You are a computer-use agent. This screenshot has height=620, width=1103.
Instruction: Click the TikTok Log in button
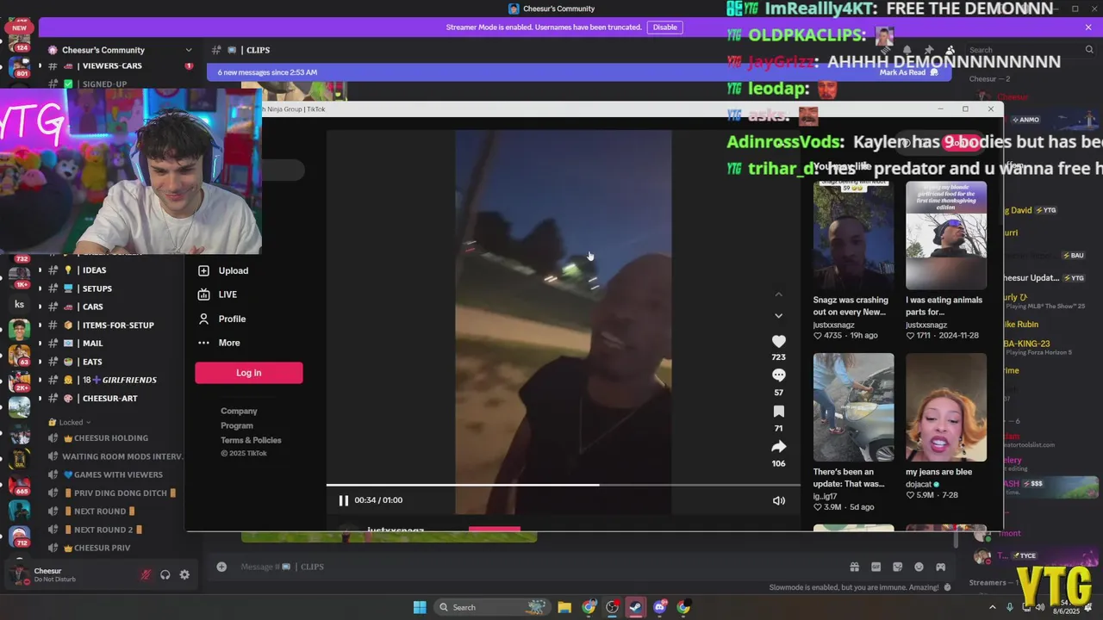(x=248, y=373)
